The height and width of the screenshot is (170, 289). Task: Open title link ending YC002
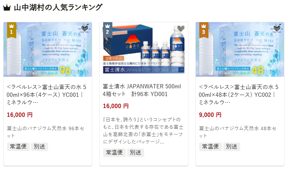point(239,95)
